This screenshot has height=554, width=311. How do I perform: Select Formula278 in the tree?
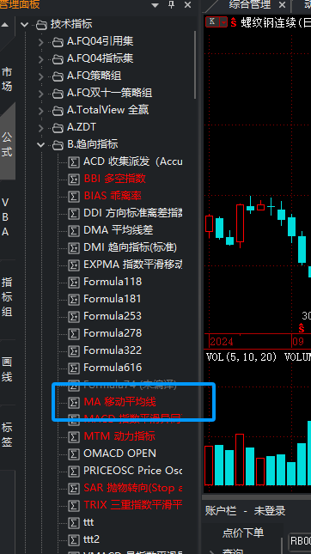[x=113, y=333]
